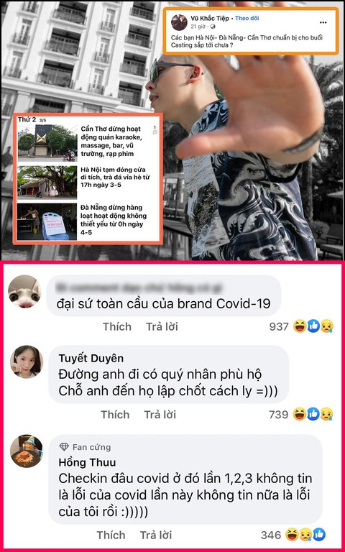
Task: Follow the page via Theo dõi link
Action: [247, 18]
